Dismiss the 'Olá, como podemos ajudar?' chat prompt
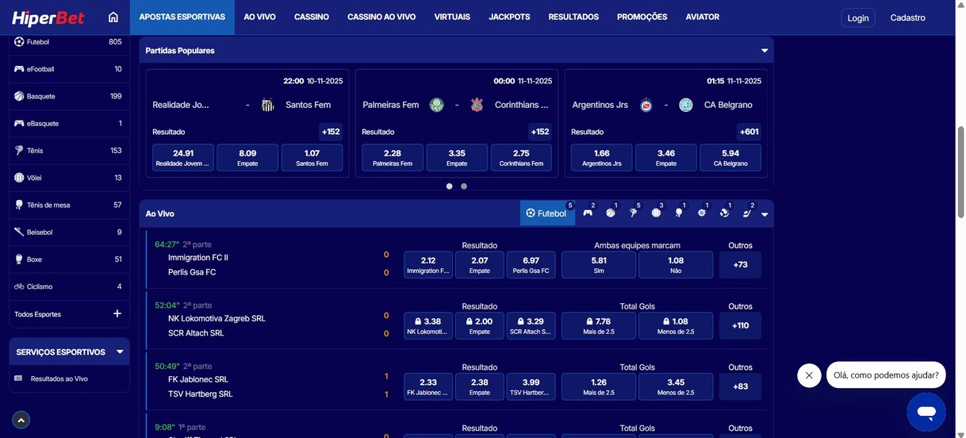 tap(809, 375)
